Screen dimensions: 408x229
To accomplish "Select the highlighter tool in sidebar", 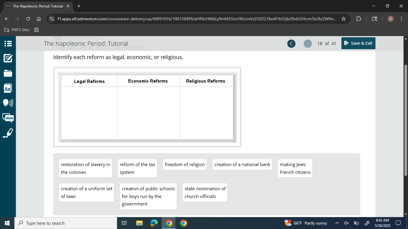I will (8, 133).
